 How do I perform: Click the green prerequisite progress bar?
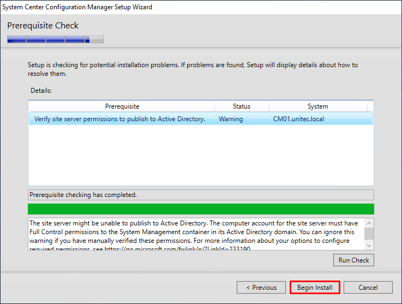(x=201, y=209)
